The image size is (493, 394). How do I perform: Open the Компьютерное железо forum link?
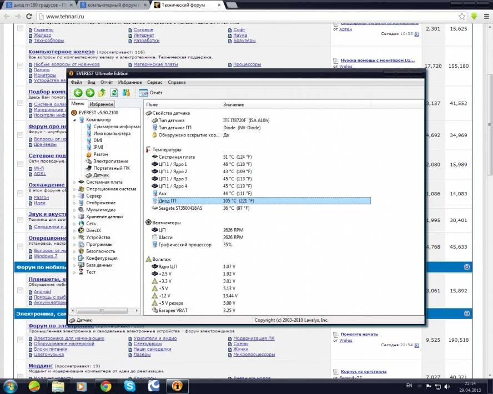click(56, 52)
